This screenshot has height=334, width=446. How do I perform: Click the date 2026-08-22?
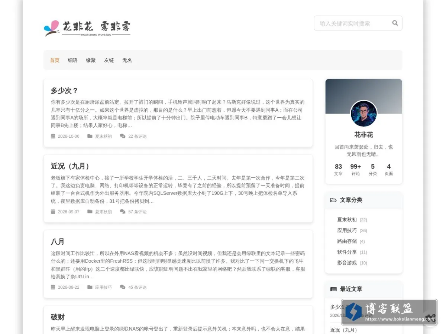68,287
